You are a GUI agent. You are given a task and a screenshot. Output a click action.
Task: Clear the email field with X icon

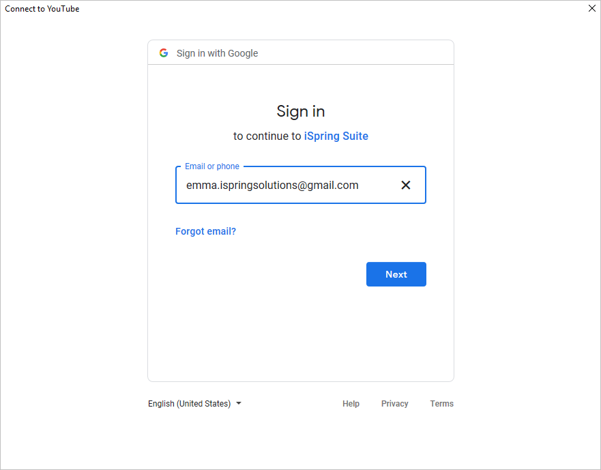pos(405,185)
